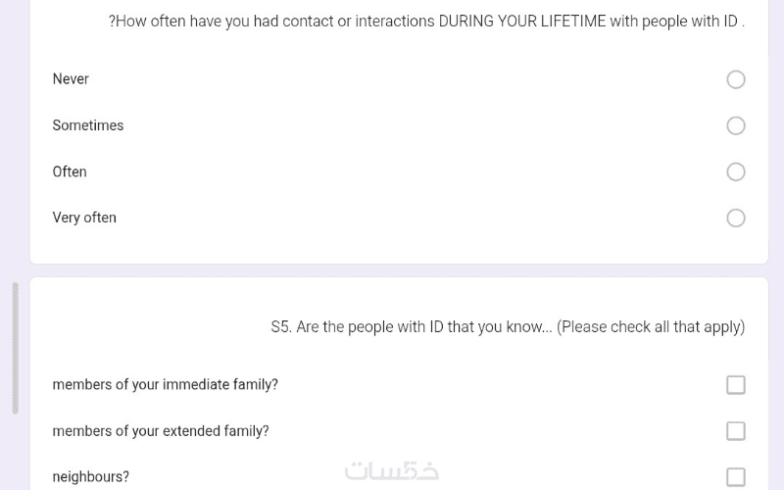This screenshot has width=784, height=490.
Task: Click 'members of your immediate family?' label
Action: click(165, 385)
